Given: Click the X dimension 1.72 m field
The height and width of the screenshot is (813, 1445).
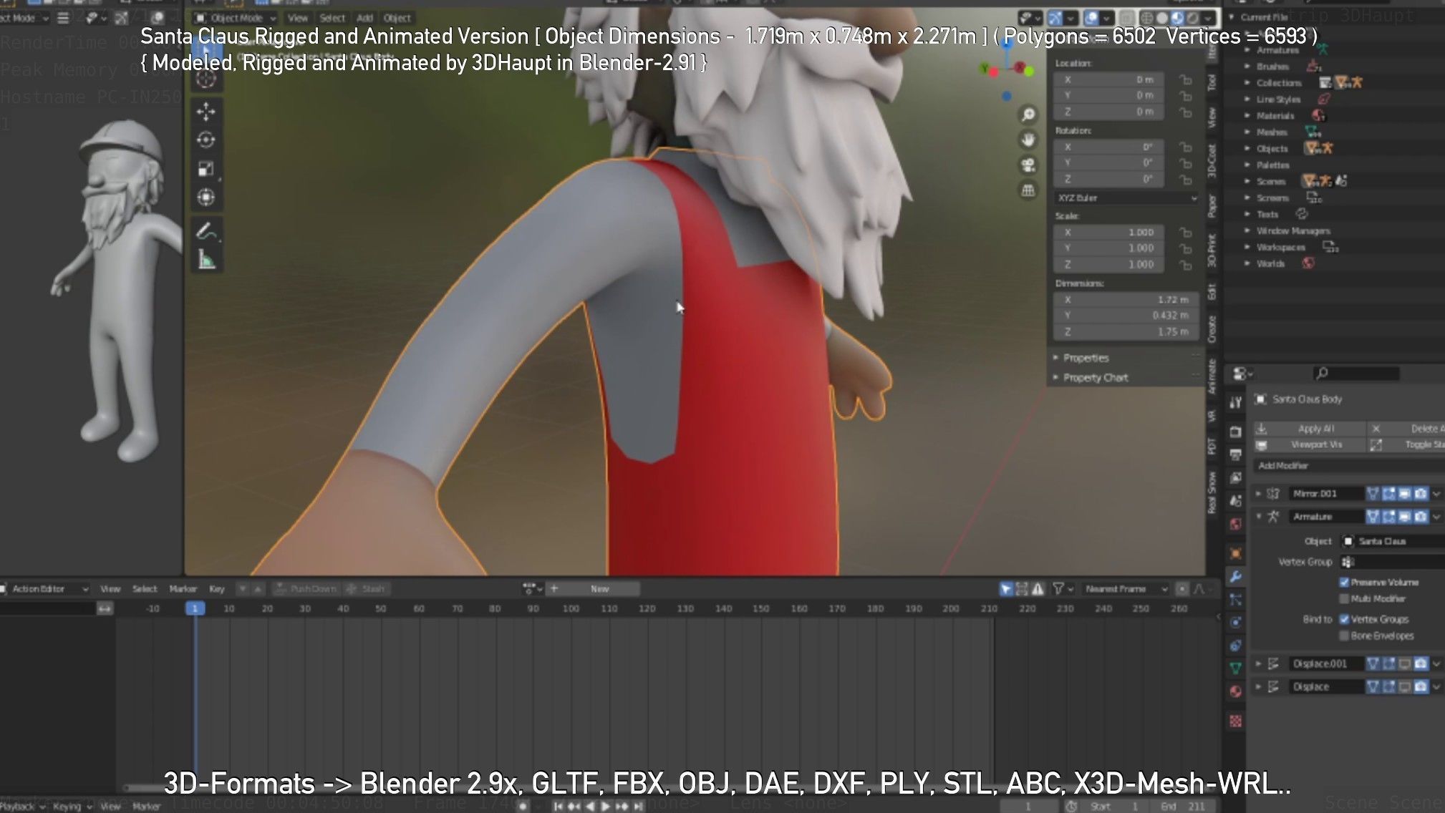Looking at the screenshot, I should pyautogui.click(x=1125, y=300).
